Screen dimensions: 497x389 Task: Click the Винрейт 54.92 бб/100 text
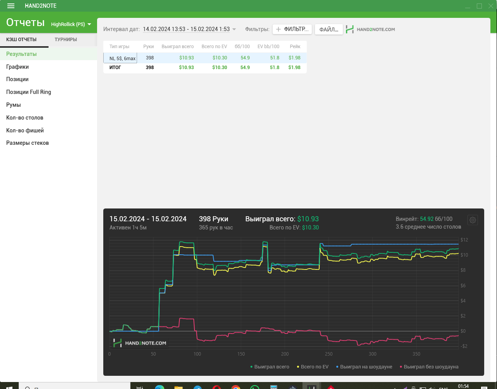(x=424, y=219)
